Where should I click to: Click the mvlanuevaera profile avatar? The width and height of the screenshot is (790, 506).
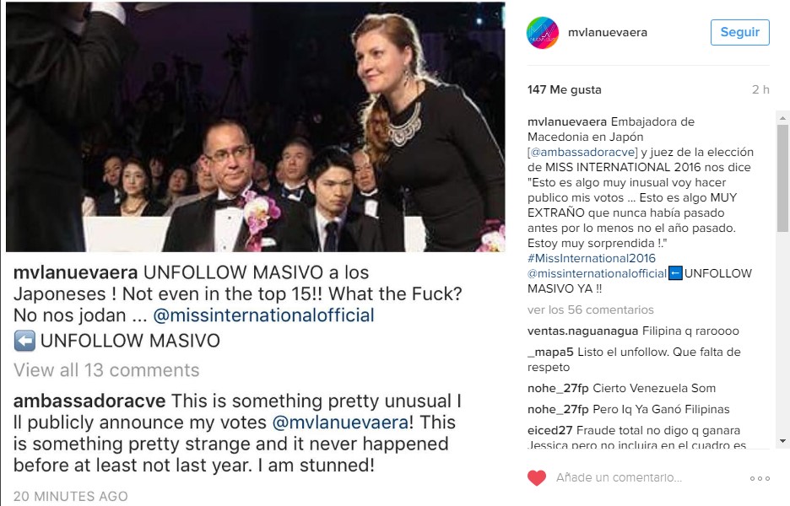click(x=543, y=32)
